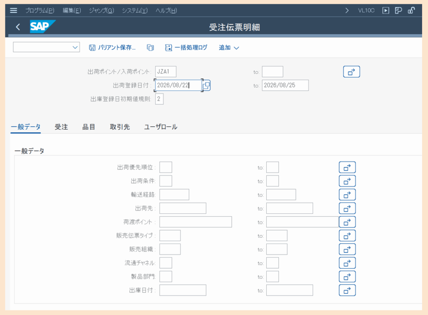
Task: Open multiple selection for 出荷先
Action: click(x=347, y=208)
